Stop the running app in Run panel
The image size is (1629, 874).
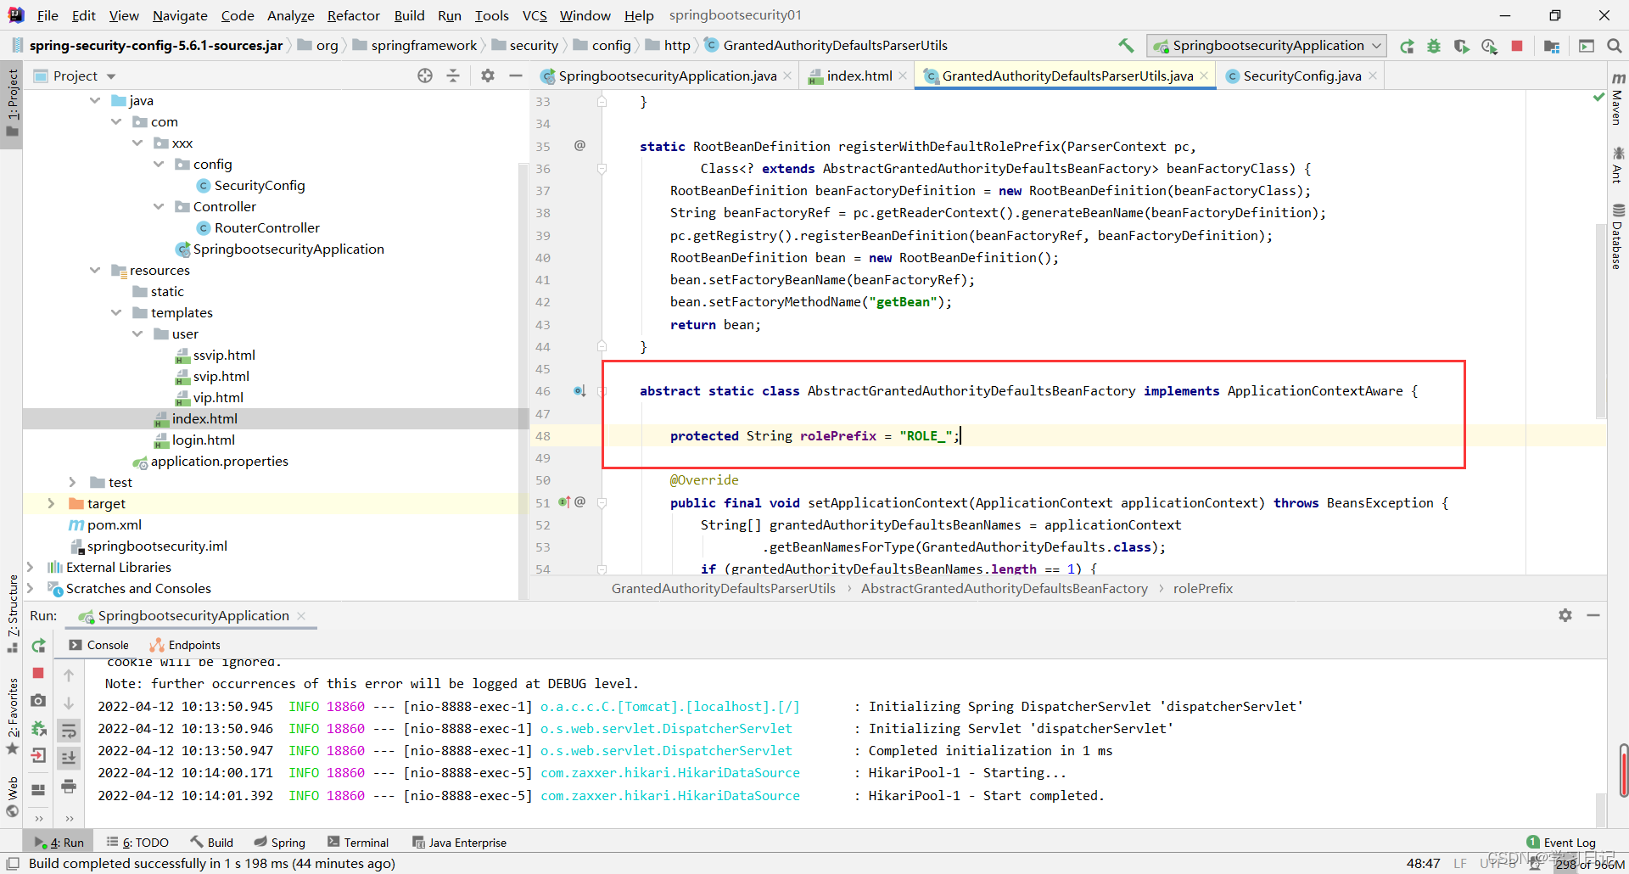(x=38, y=673)
